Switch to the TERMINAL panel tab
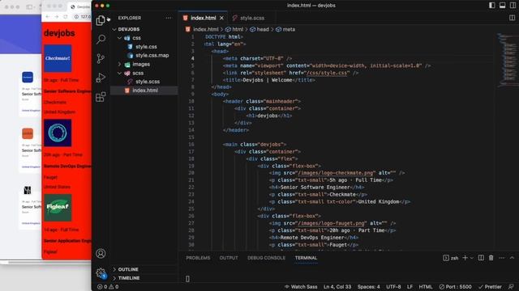This screenshot has height=291, width=519. [x=306, y=258]
